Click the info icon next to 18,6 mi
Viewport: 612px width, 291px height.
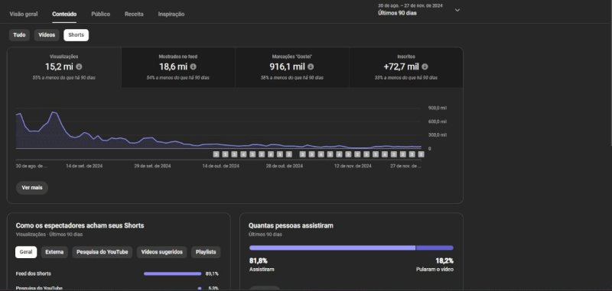tap(194, 66)
